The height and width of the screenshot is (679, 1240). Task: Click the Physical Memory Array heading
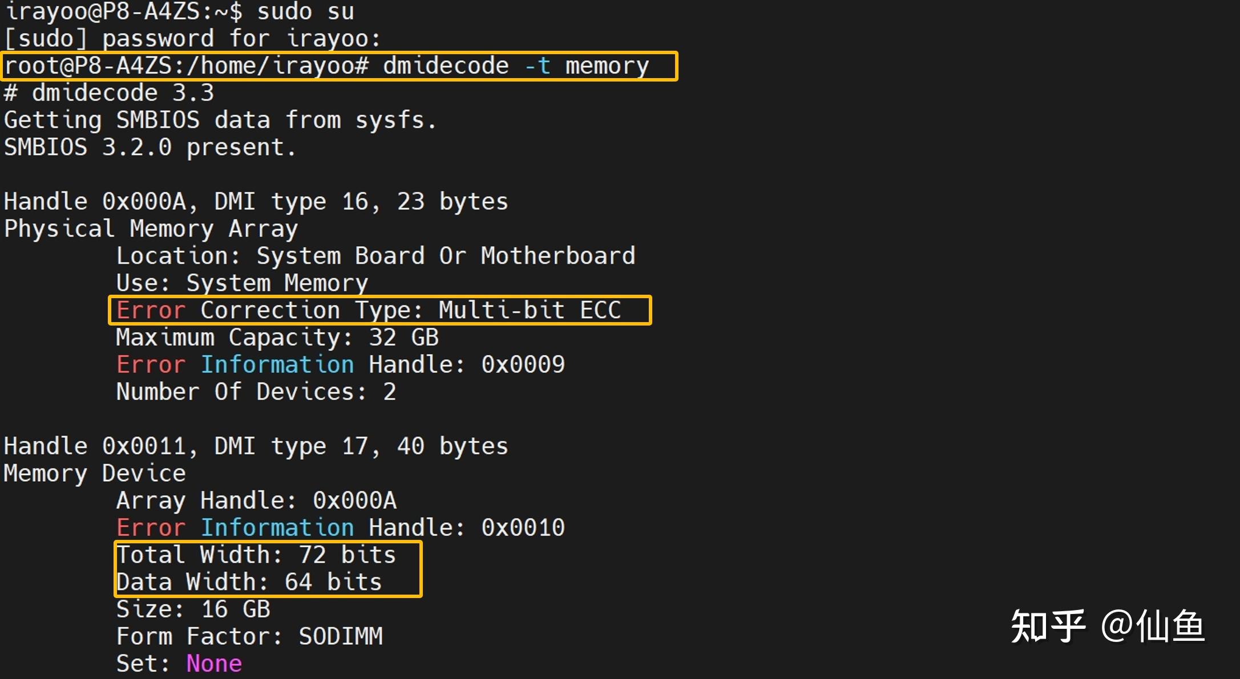click(x=151, y=229)
